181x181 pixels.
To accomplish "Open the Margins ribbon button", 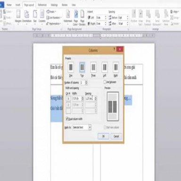I will [x=18, y=17].
